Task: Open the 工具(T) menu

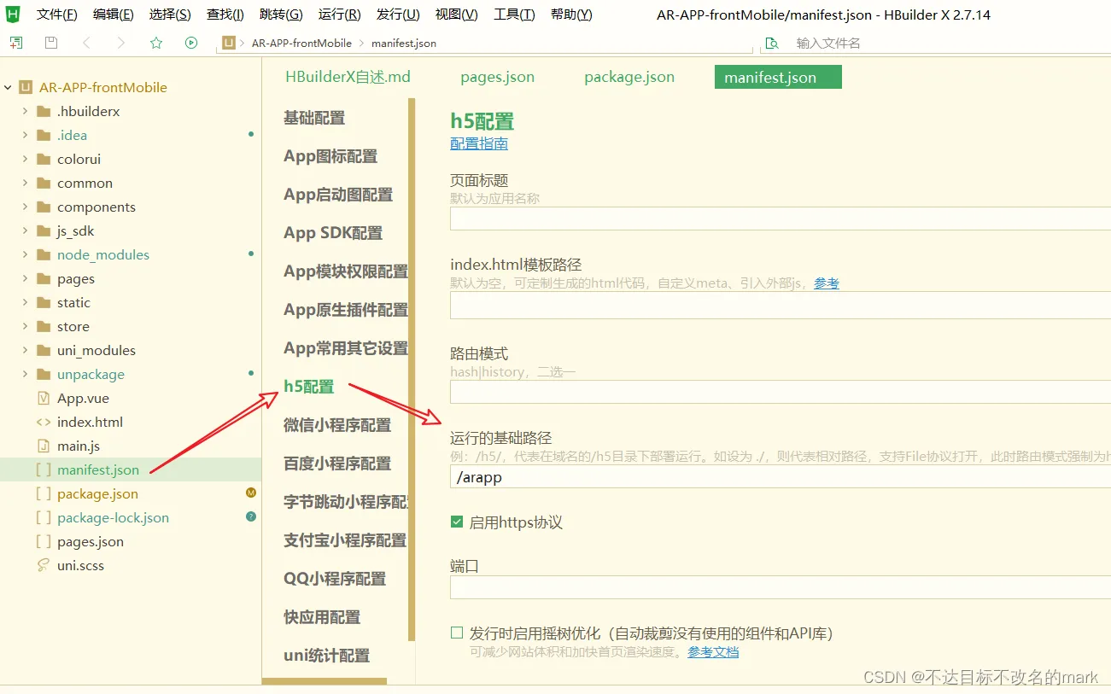Action: click(x=514, y=15)
